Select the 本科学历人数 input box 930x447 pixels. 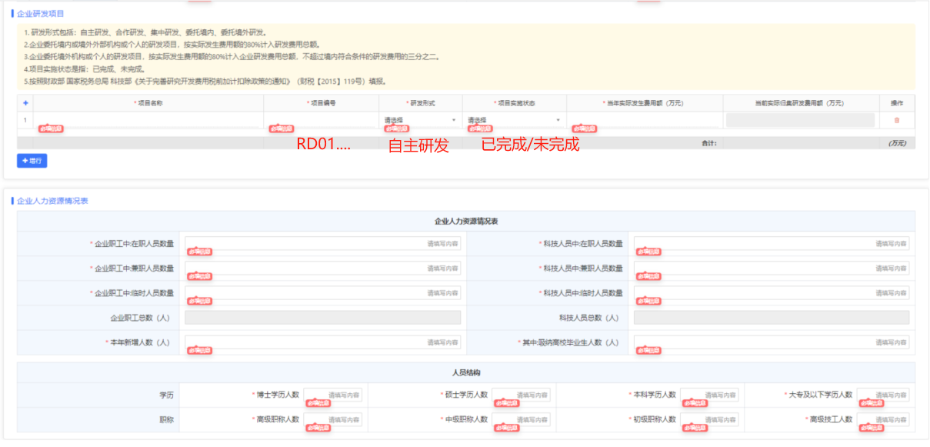(708, 395)
